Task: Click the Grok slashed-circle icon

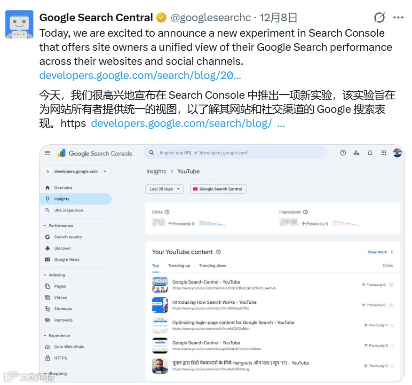Action: 380,17
